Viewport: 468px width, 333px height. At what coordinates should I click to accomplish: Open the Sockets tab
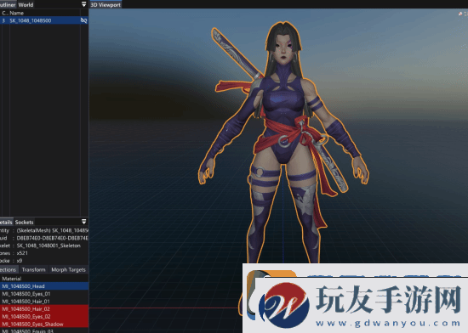[24, 222]
